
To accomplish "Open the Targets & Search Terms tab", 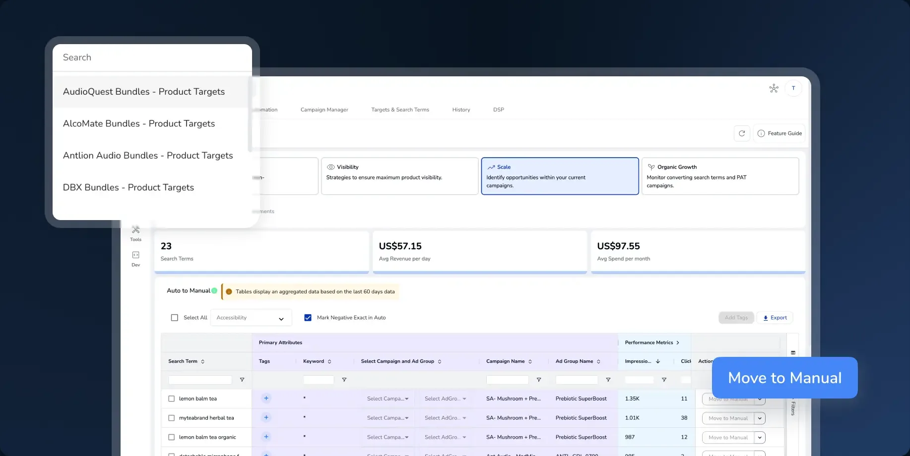I will pyautogui.click(x=400, y=110).
